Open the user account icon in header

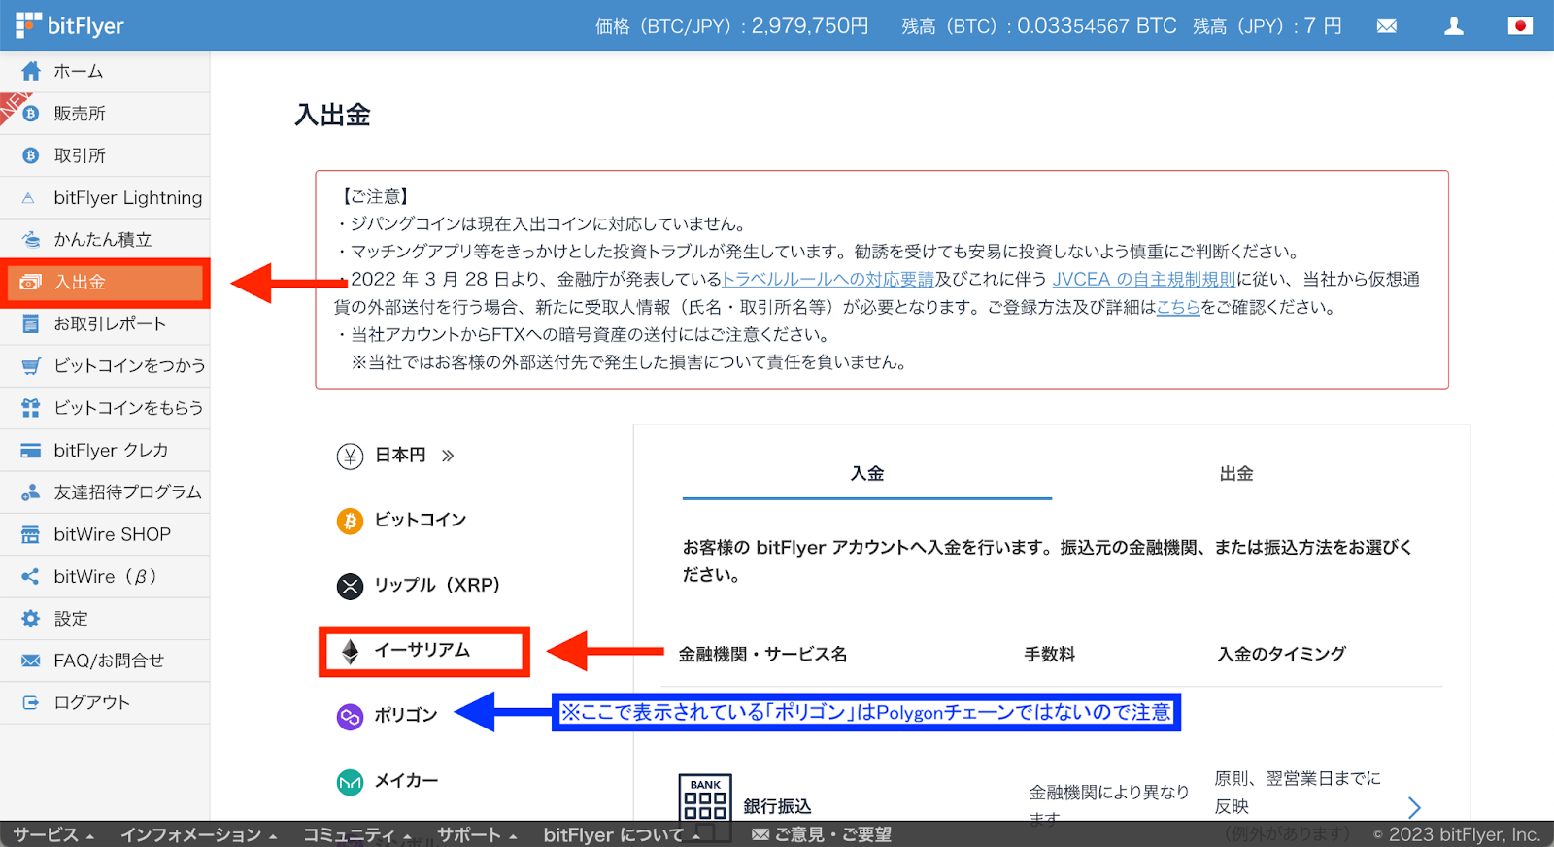tap(1454, 26)
